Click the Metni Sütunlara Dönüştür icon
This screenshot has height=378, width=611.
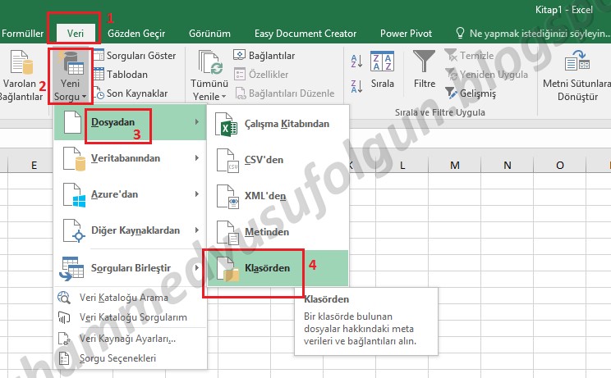pos(577,61)
